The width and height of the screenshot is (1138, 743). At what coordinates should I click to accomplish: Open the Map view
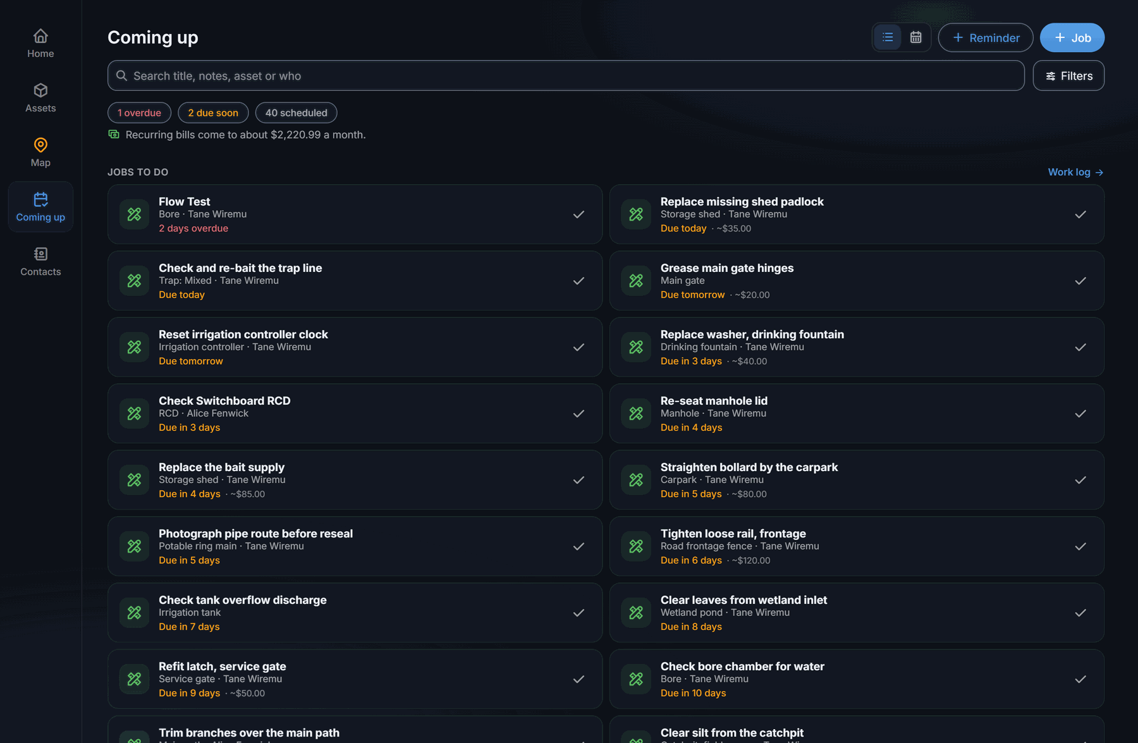tap(40, 152)
